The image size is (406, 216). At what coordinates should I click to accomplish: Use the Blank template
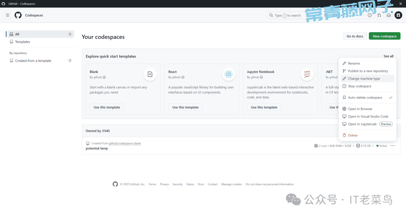click(107, 107)
